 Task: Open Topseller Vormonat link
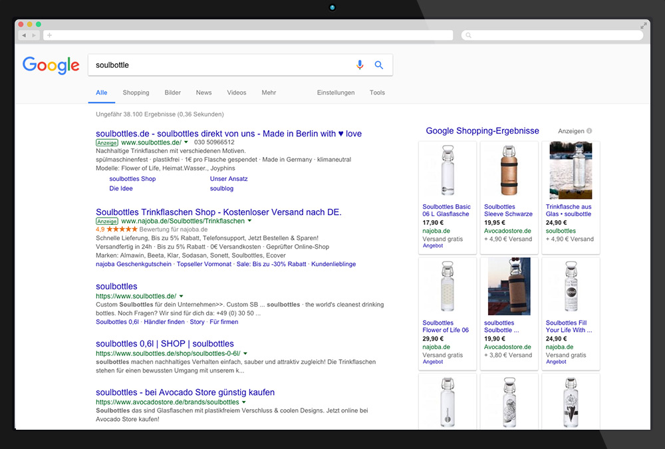[204, 264]
